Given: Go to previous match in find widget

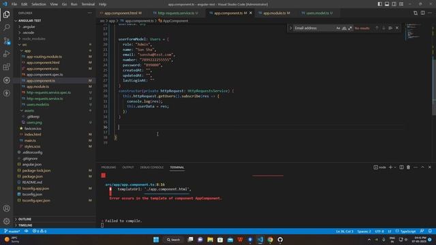Looking at the screenshot, I should pos(377,28).
